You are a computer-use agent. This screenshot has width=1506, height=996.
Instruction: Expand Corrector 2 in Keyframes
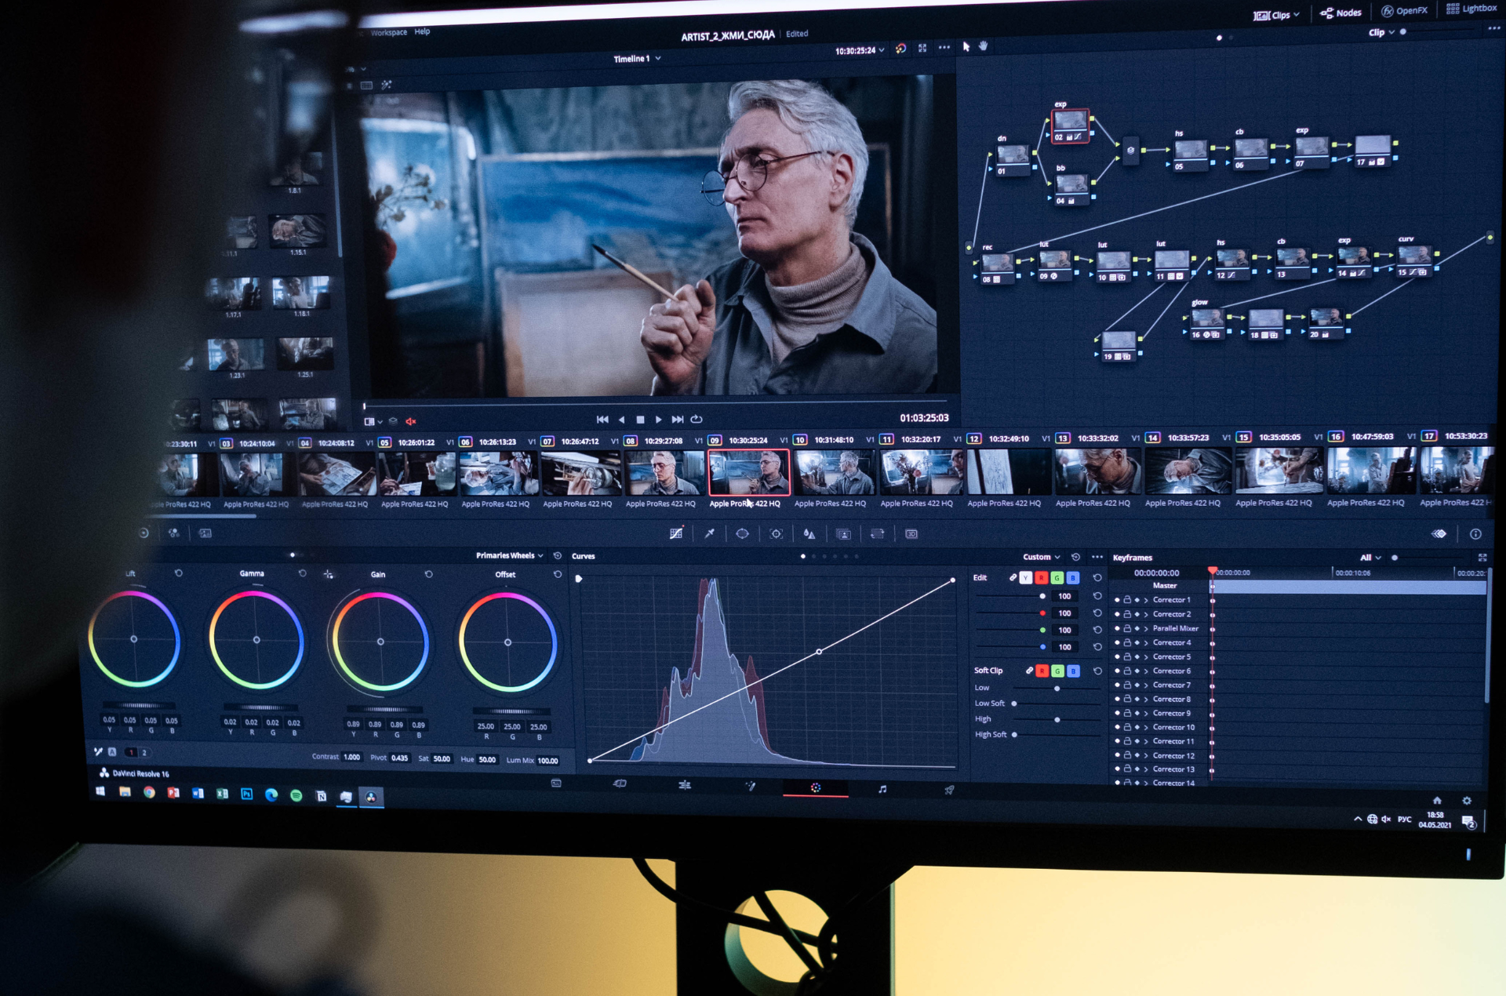[1146, 614]
